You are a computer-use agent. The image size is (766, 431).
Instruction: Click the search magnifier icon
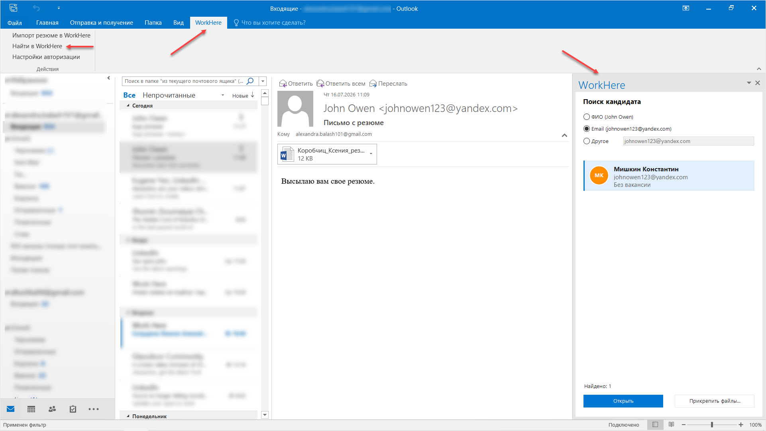pyautogui.click(x=250, y=81)
